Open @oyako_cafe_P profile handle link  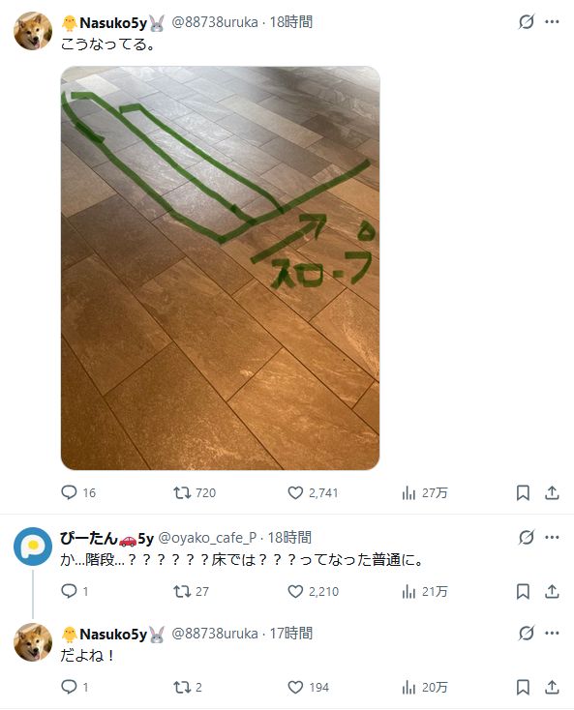(207, 538)
